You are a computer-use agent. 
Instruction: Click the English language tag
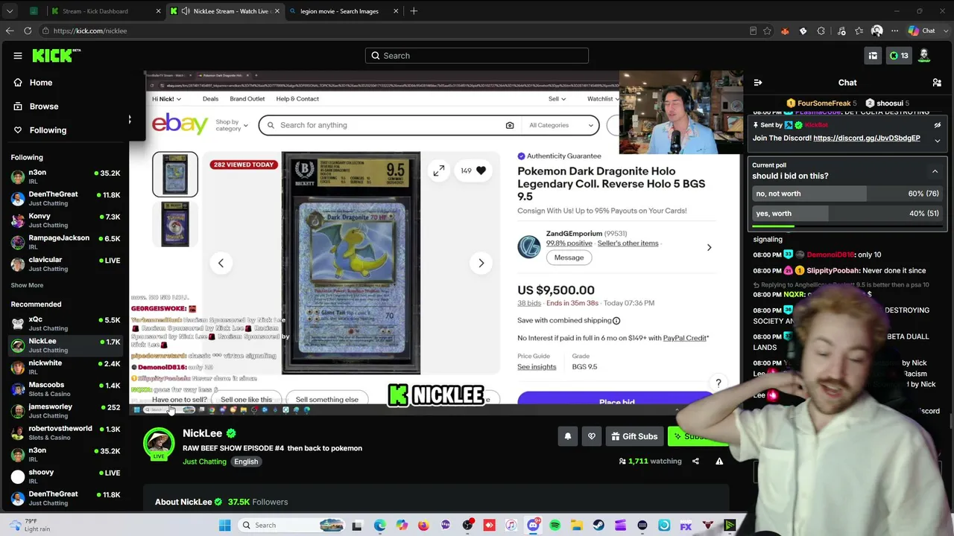click(x=246, y=462)
